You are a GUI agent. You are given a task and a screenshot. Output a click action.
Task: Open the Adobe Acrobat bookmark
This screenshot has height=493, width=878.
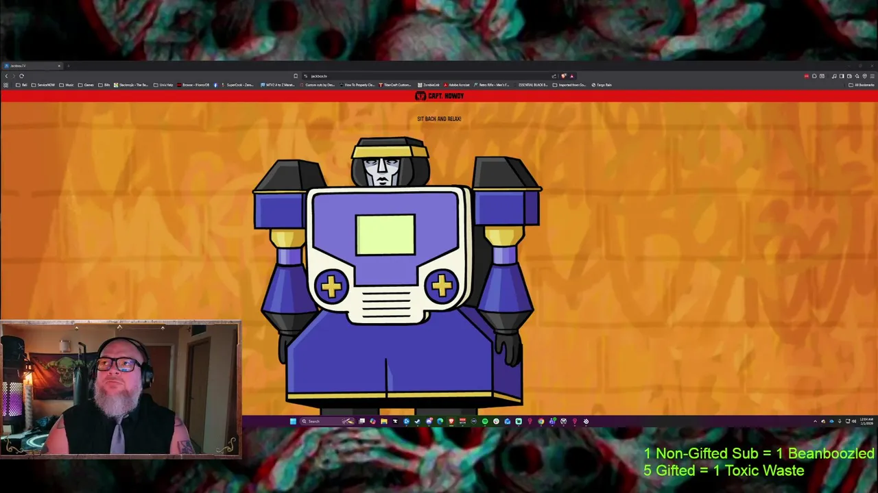click(457, 85)
